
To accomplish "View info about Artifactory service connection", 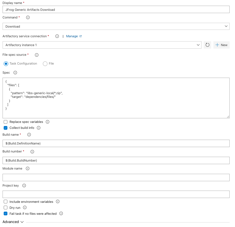I will pyautogui.click(x=57, y=36).
